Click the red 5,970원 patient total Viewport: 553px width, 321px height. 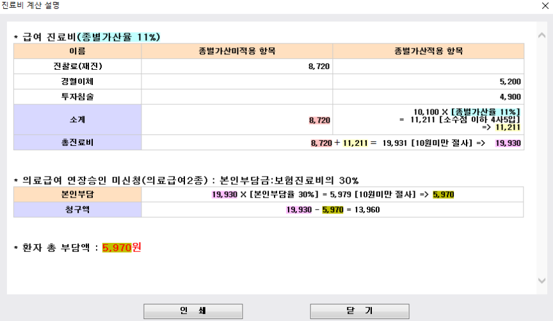pyautogui.click(x=122, y=247)
